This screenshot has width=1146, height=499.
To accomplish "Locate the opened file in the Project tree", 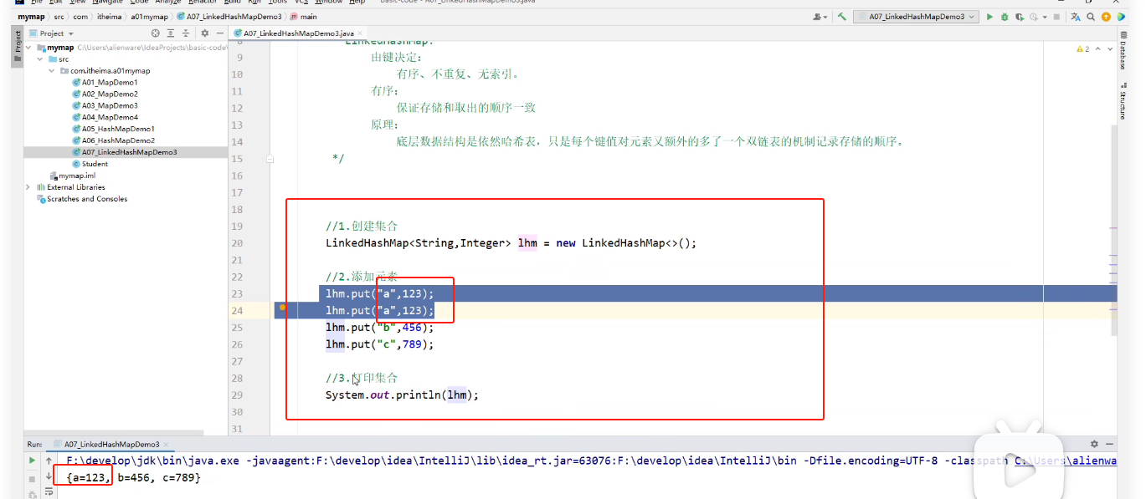I will pyautogui.click(x=156, y=33).
